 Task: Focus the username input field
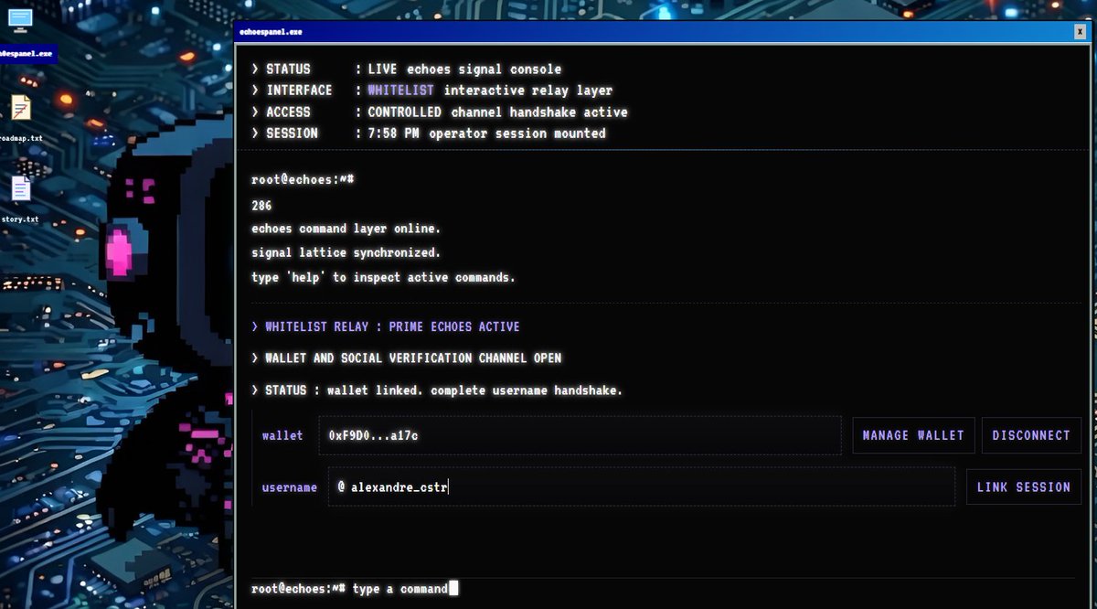[x=642, y=487]
